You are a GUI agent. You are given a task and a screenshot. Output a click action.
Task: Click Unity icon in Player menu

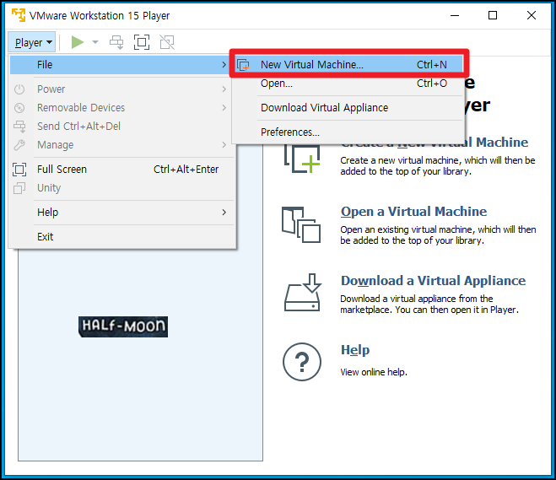(x=19, y=188)
